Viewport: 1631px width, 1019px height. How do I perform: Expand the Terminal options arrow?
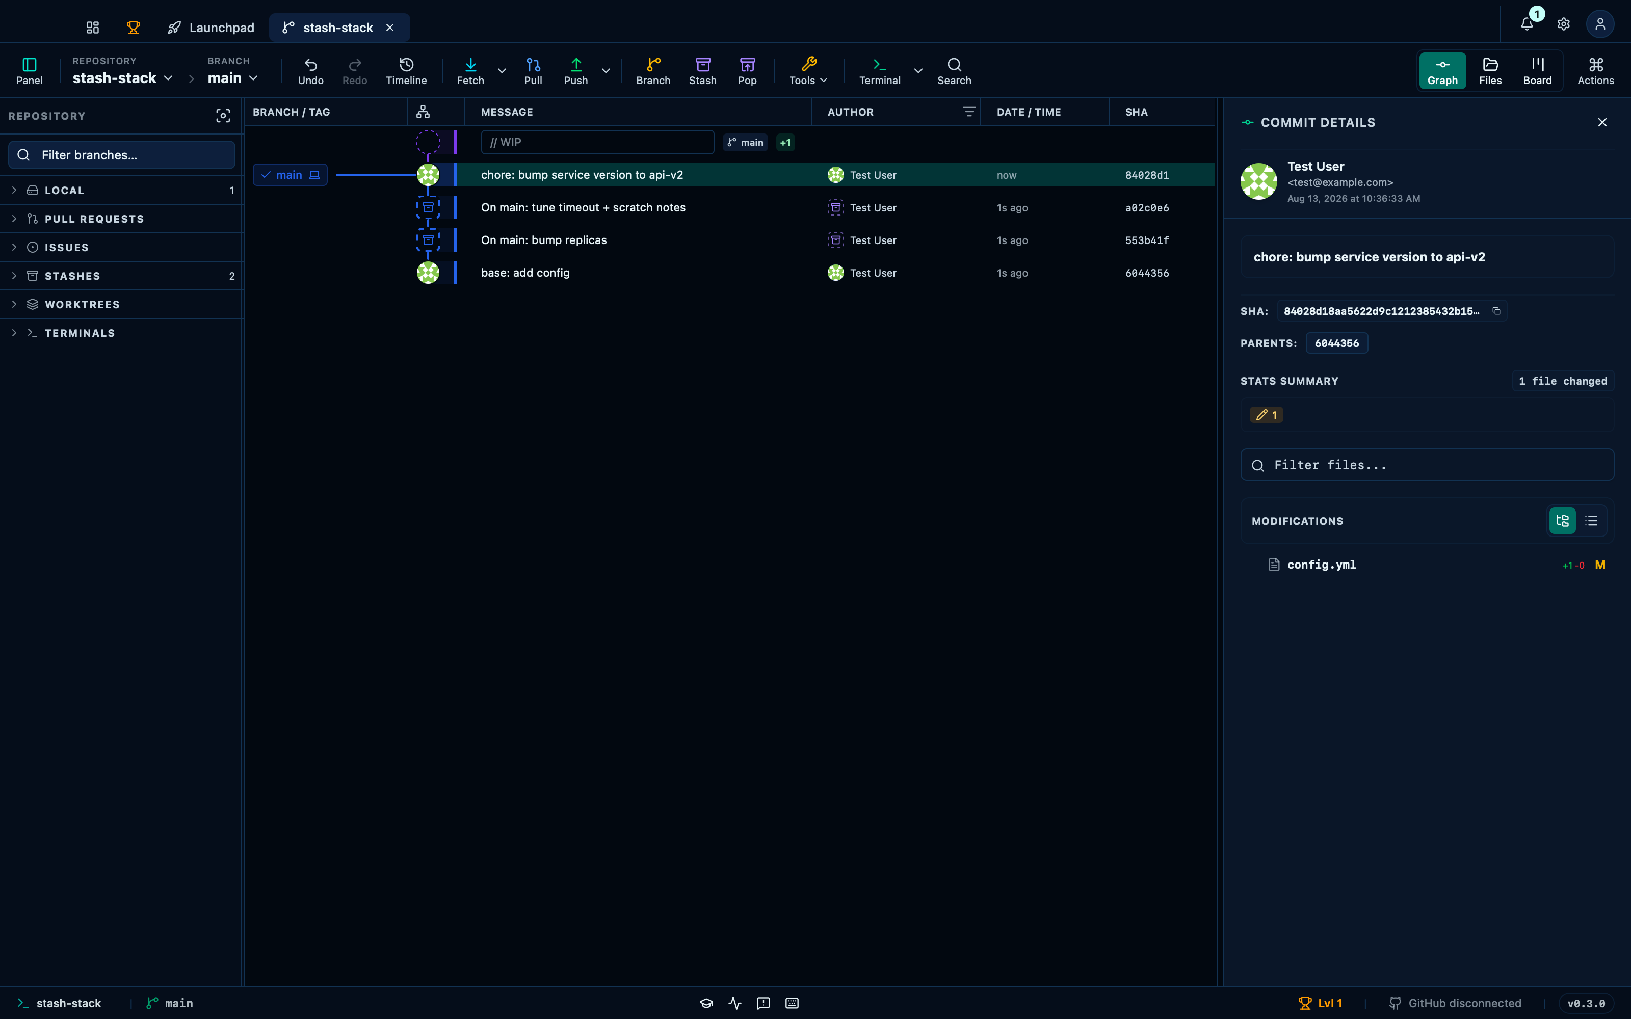coord(918,71)
